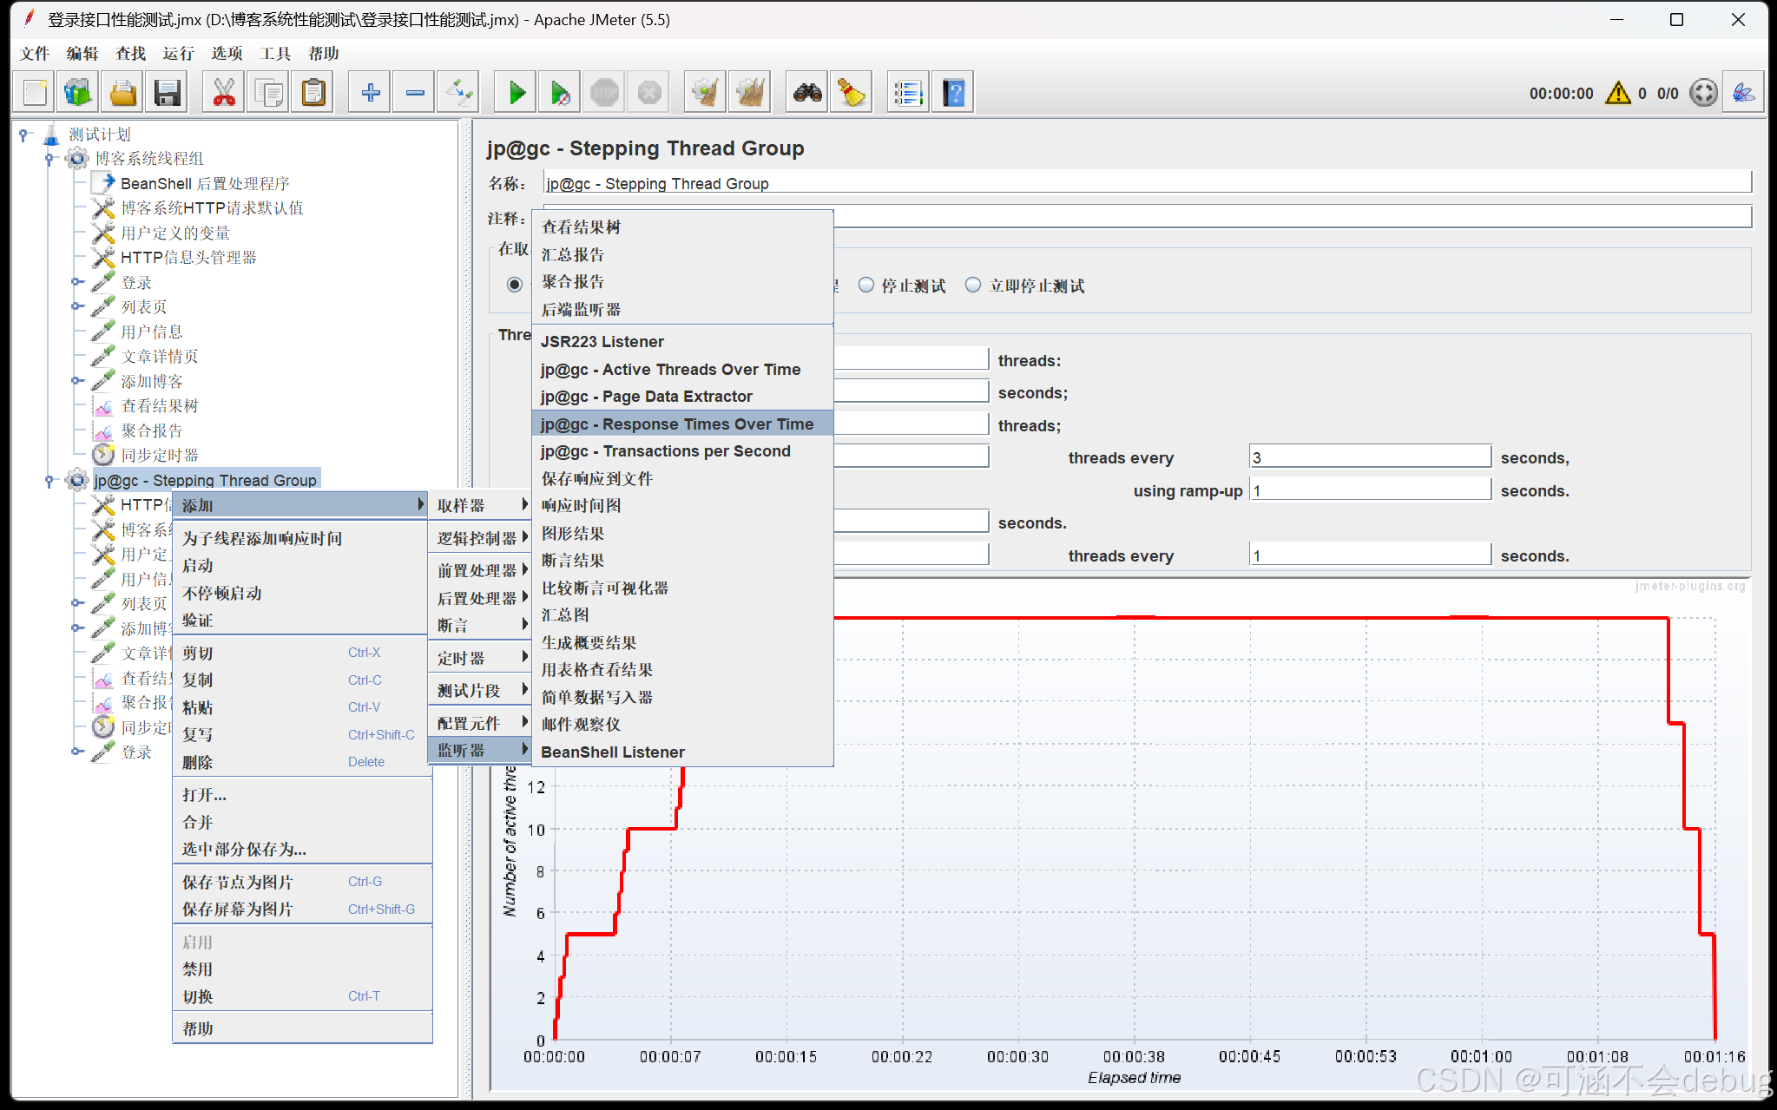
Task: Click the Function helper list icon
Action: coord(908,93)
